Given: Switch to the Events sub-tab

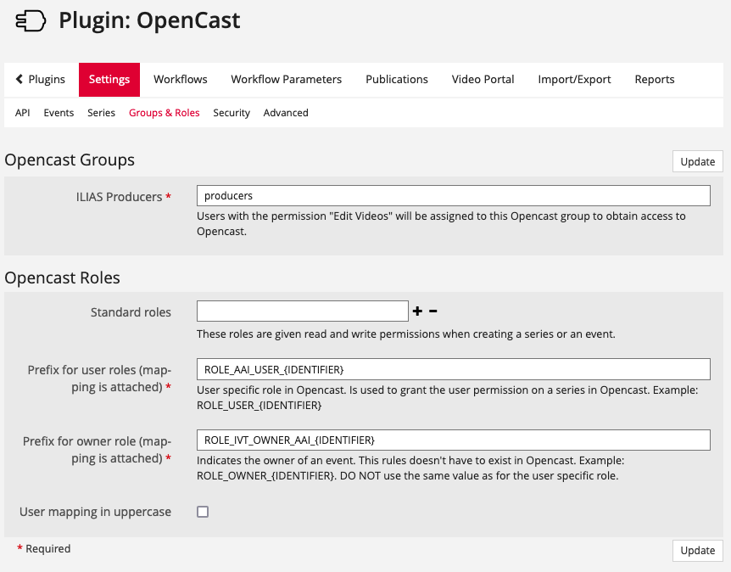Looking at the screenshot, I should 59,113.
